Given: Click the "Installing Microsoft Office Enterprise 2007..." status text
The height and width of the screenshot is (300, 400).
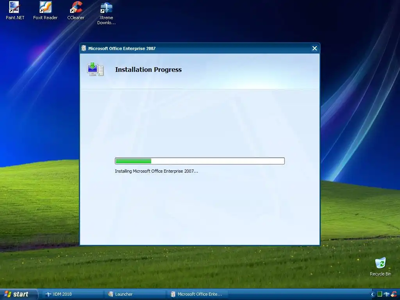Looking at the screenshot, I should [156, 171].
